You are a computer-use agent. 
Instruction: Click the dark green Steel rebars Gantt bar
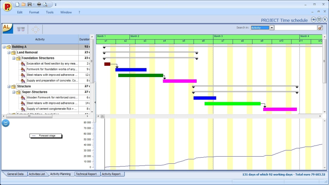(x=141, y=75)
